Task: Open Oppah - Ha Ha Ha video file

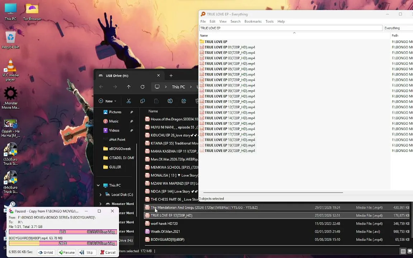Action: pos(10,128)
